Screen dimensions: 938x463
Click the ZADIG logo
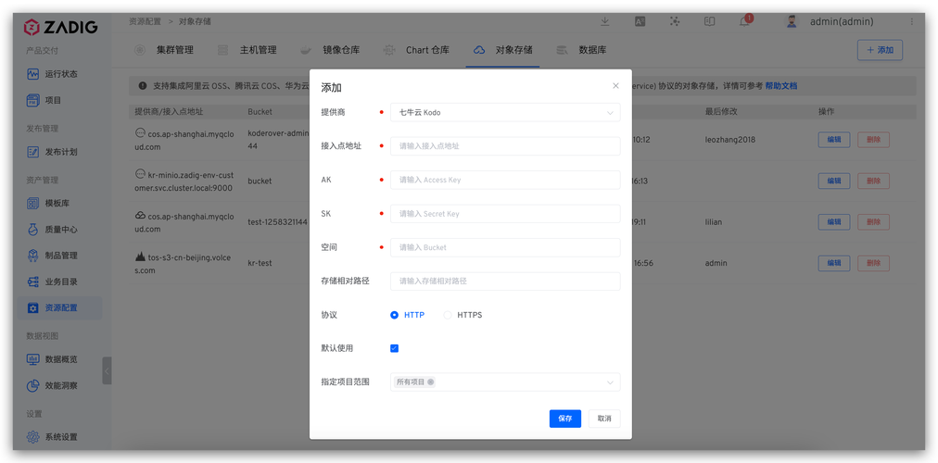point(61,27)
